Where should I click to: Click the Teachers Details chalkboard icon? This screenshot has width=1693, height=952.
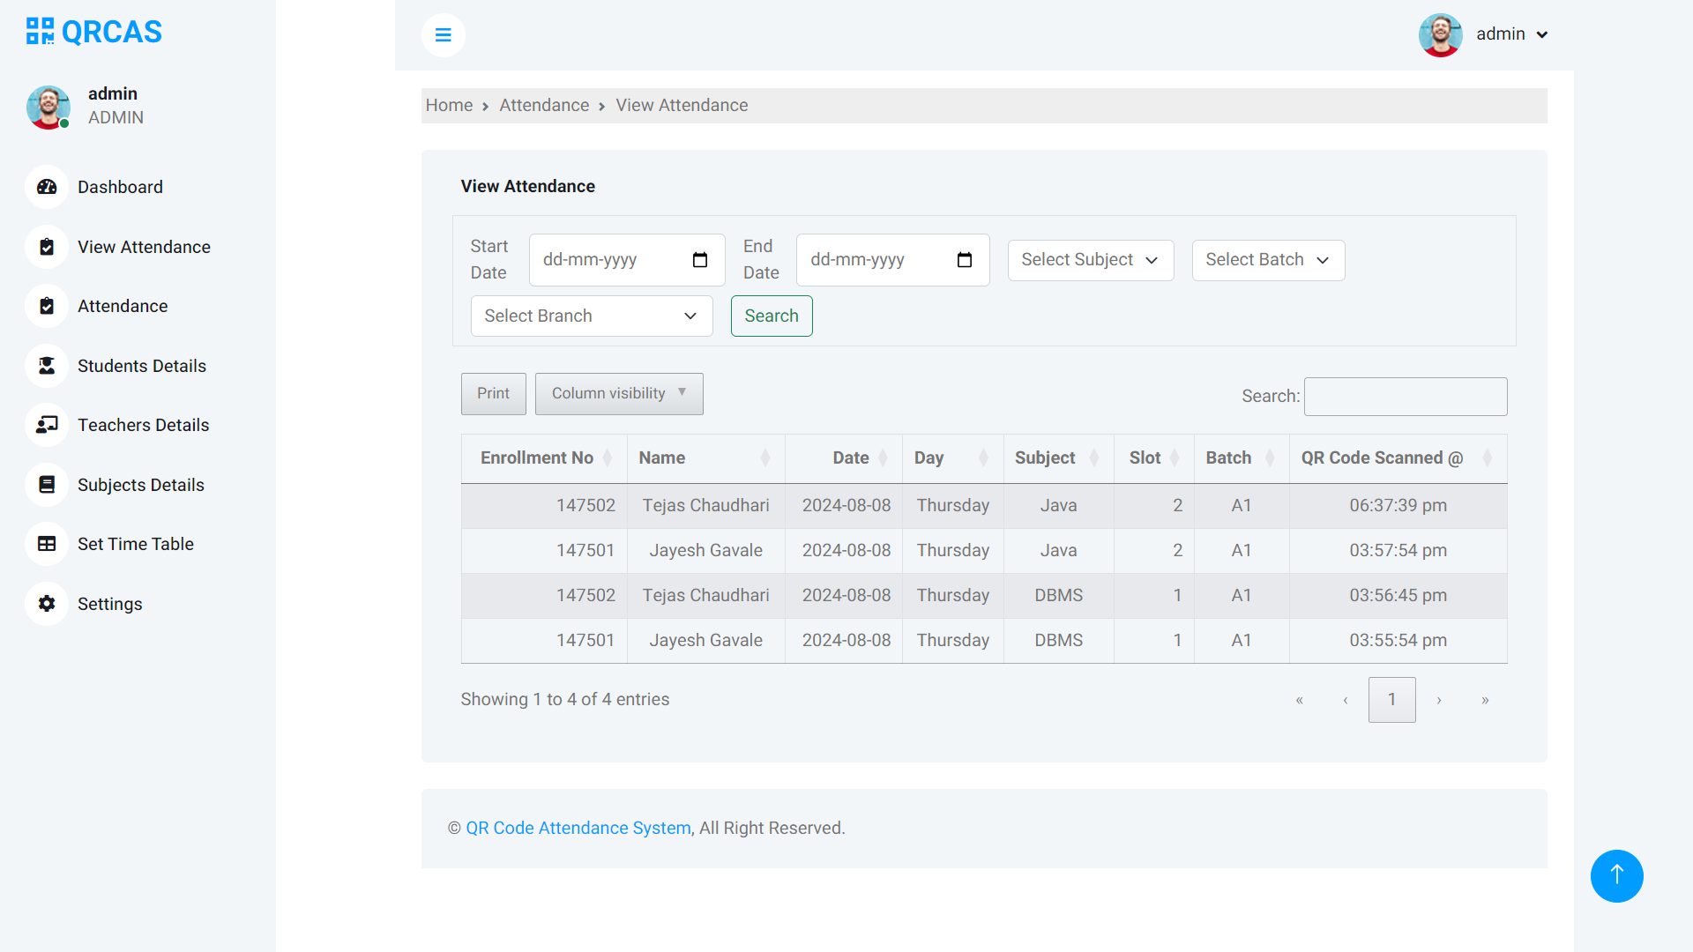click(47, 425)
